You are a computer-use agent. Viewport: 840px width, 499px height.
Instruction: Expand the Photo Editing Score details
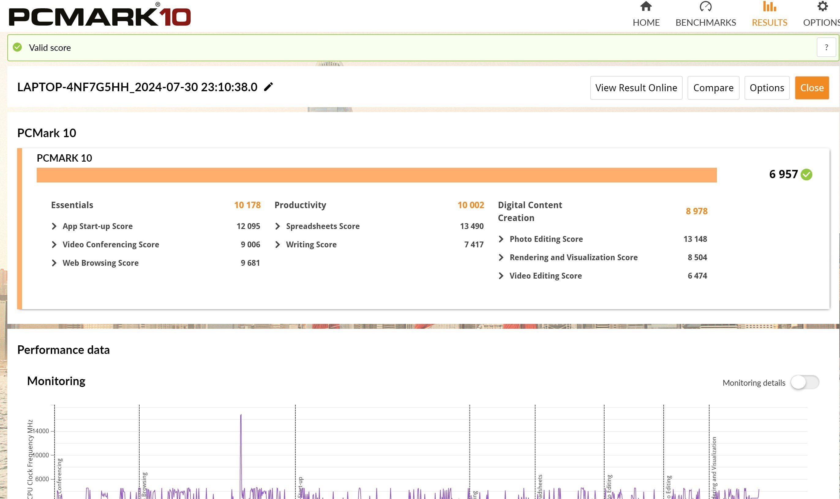(x=501, y=239)
